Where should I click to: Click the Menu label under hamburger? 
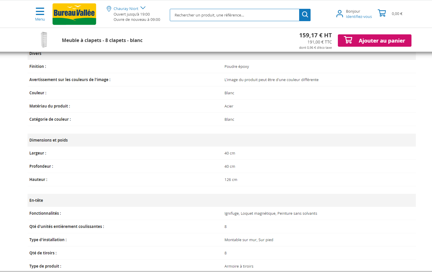(x=40, y=19)
